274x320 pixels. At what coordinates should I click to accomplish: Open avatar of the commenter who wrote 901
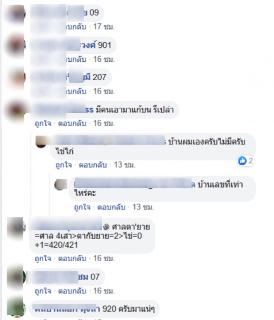tap(15, 45)
